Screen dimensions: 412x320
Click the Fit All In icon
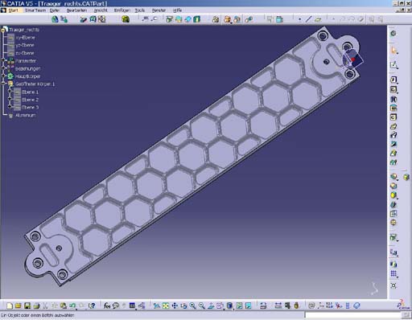click(x=166, y=306)
